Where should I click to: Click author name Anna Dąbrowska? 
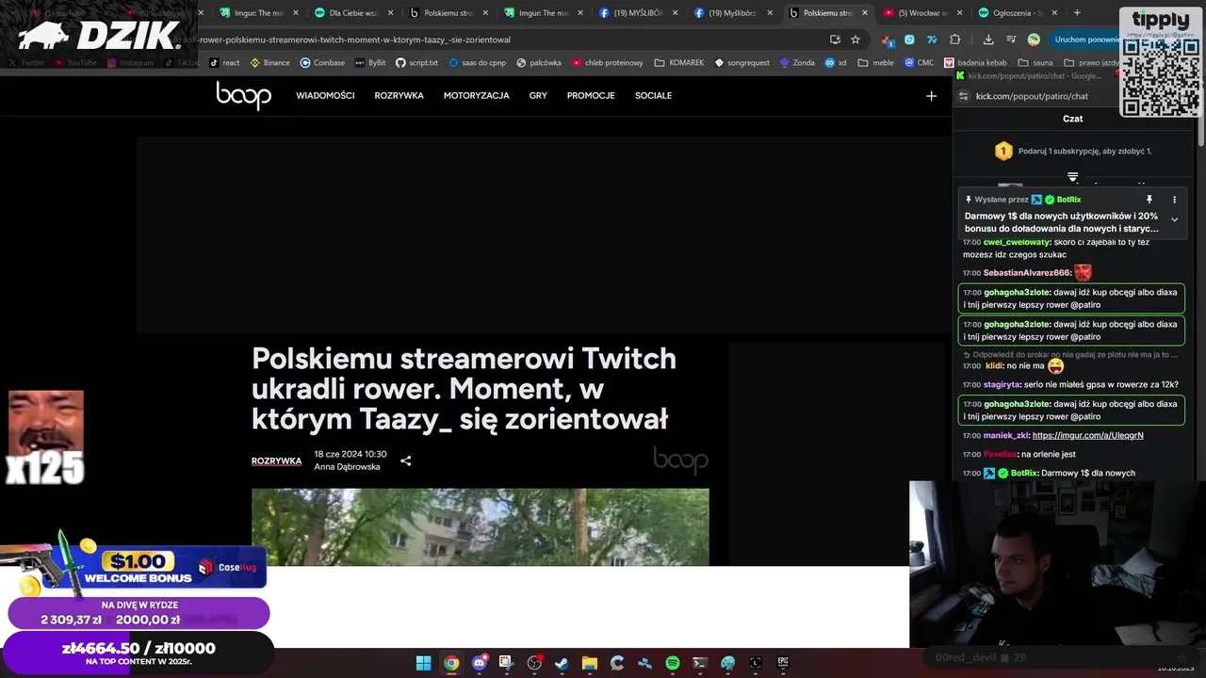(x=347, y=467)
